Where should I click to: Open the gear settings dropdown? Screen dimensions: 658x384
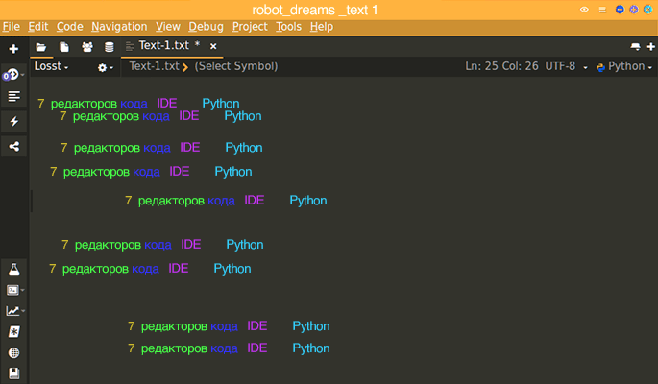point(105,67)
